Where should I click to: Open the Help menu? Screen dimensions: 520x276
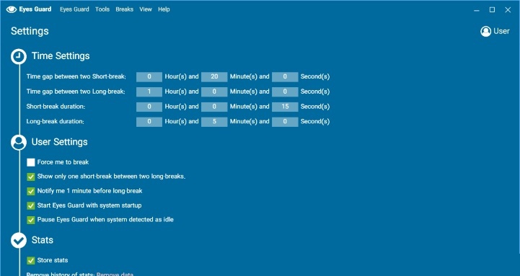(x=164, y=9)
